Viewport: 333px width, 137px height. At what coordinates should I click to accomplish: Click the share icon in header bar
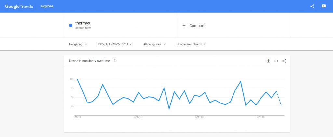pos(312,6)
